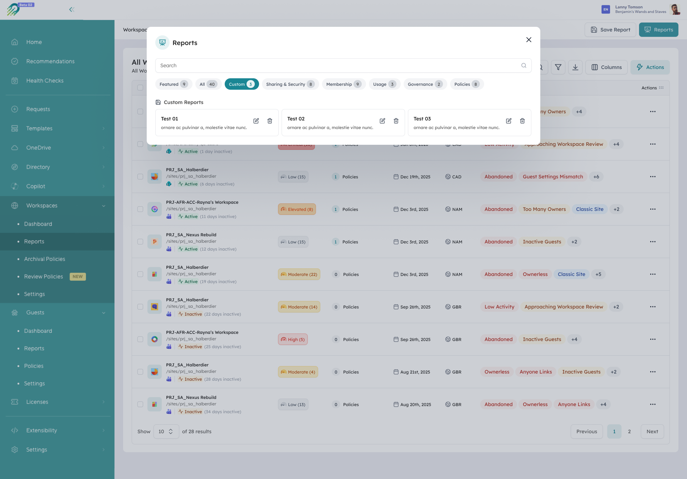Open row actions for High (5) workspace
Screen dimensions: 687x479
[653, 339]
